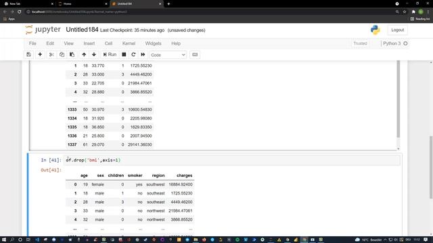Copy selected cells icon in toolbar

62,55
